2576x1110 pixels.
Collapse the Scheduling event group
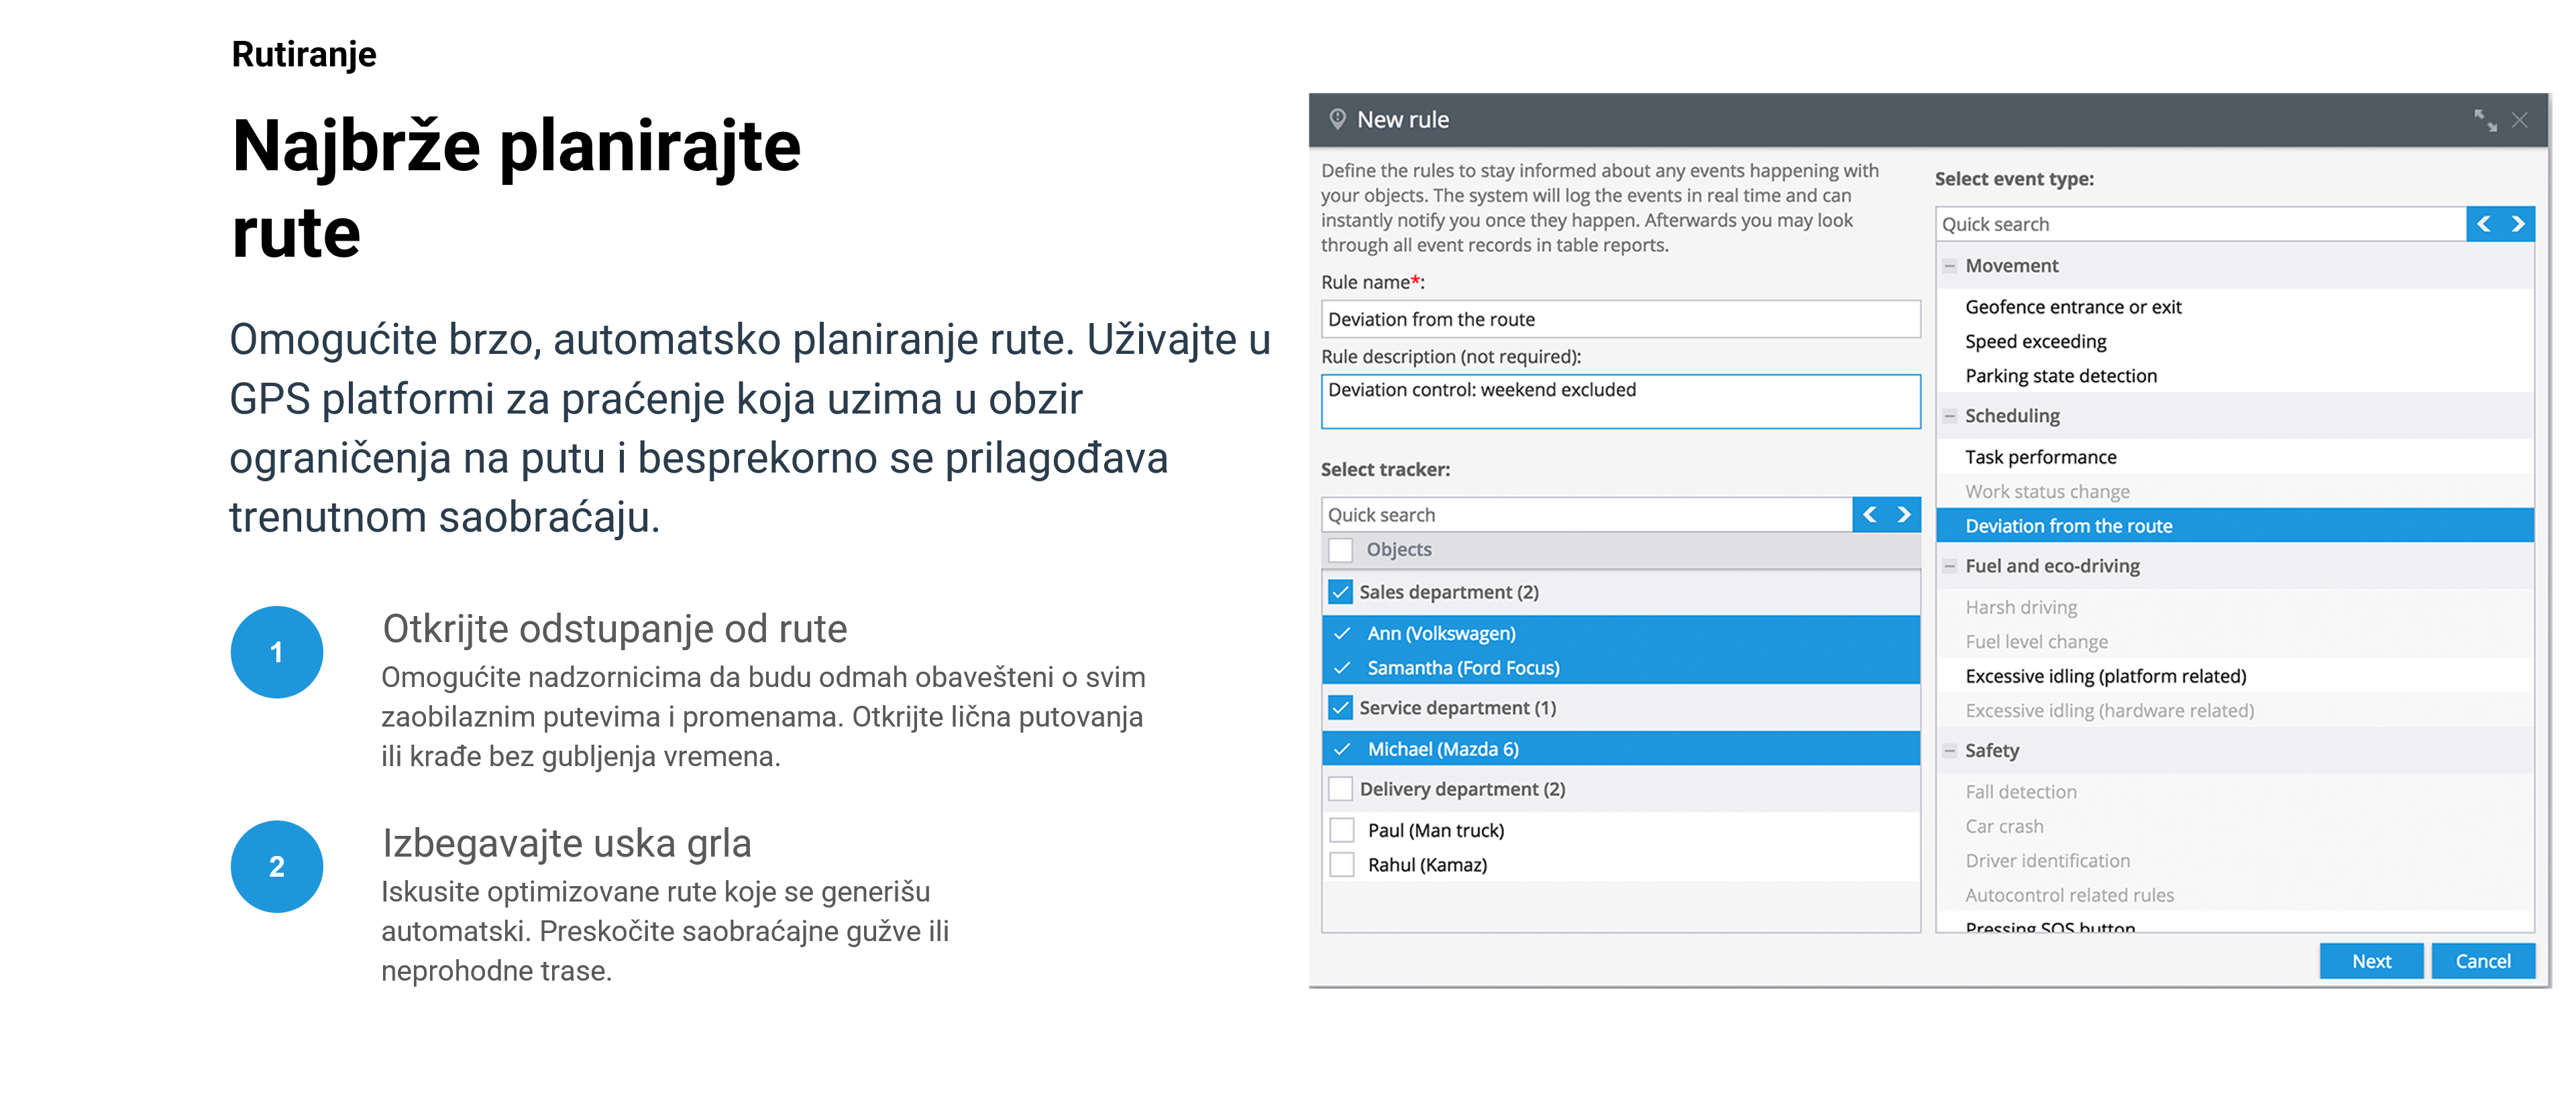coord(1949,416)
